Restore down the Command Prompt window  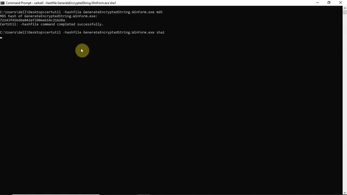point(329,3)
